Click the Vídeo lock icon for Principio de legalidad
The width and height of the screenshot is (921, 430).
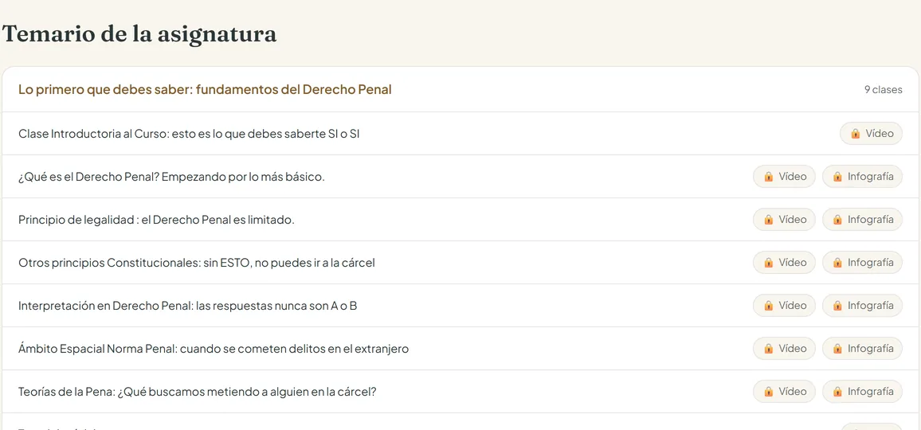(768, 220)
